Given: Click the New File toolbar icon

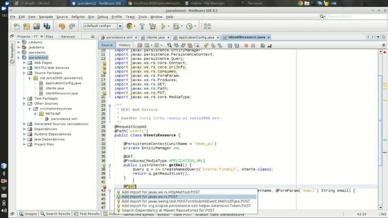Looking at the screenshot, I should (16, 26).
